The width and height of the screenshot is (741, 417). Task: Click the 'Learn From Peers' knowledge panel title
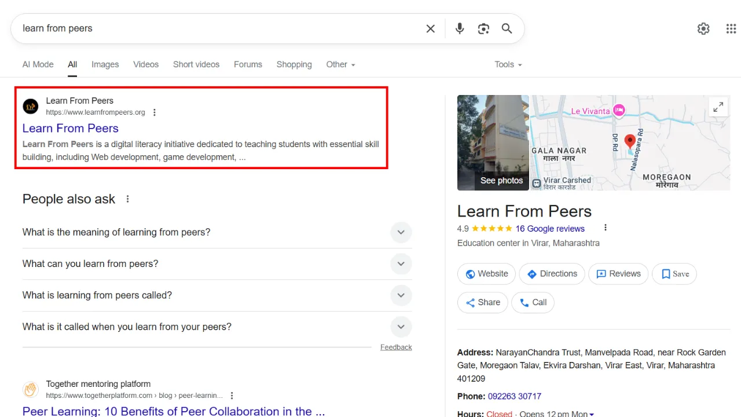coord(524,211)
